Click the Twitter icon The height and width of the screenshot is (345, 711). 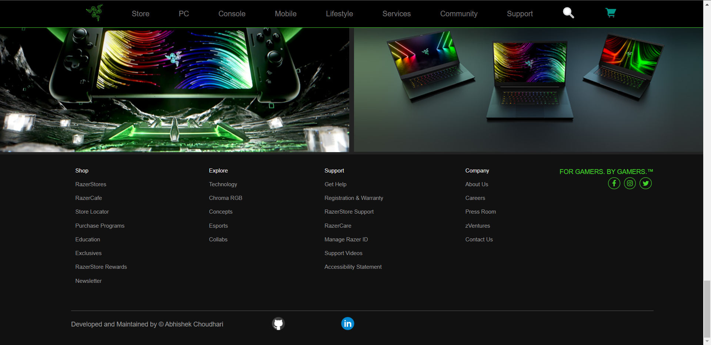coord(645,183)
